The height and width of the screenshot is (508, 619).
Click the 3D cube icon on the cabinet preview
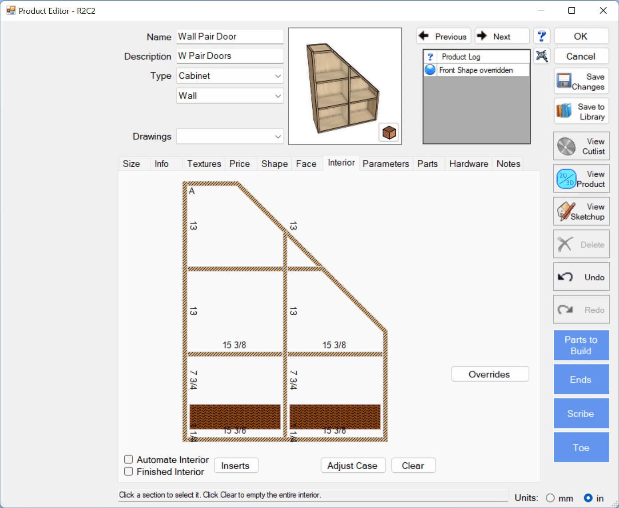click(389, 132)
